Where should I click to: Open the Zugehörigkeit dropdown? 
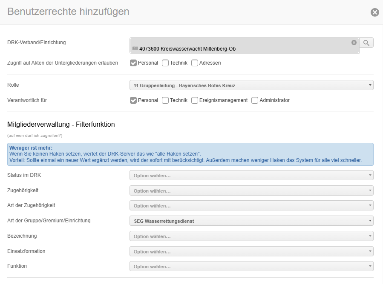251,190
